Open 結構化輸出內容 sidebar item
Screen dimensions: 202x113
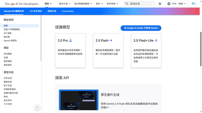coord(11,93)
